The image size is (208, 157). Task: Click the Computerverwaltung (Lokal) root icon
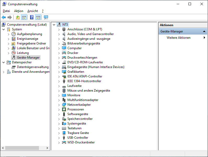[4, 25]
